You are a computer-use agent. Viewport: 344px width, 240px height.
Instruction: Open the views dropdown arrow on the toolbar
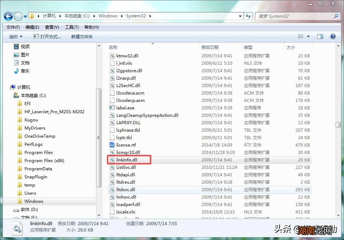click(x=307, y=36)
